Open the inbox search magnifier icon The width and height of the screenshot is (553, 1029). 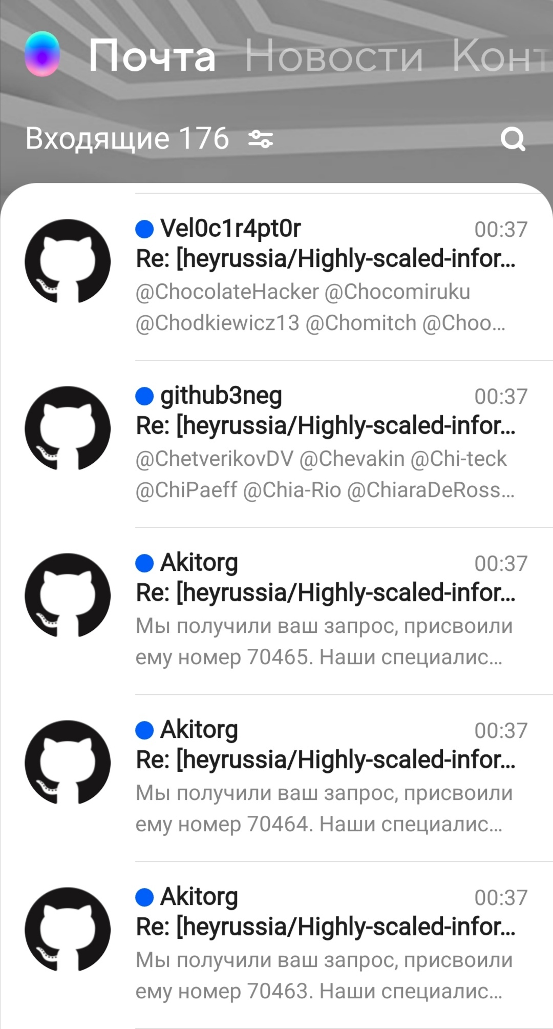tap(513, 139)
